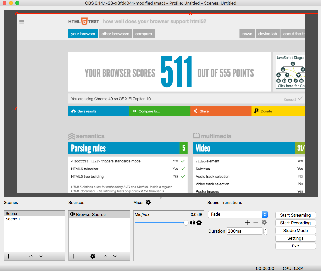Add a new scene with plus icon
The image size is (321, 271).
(x=9, y=256)
